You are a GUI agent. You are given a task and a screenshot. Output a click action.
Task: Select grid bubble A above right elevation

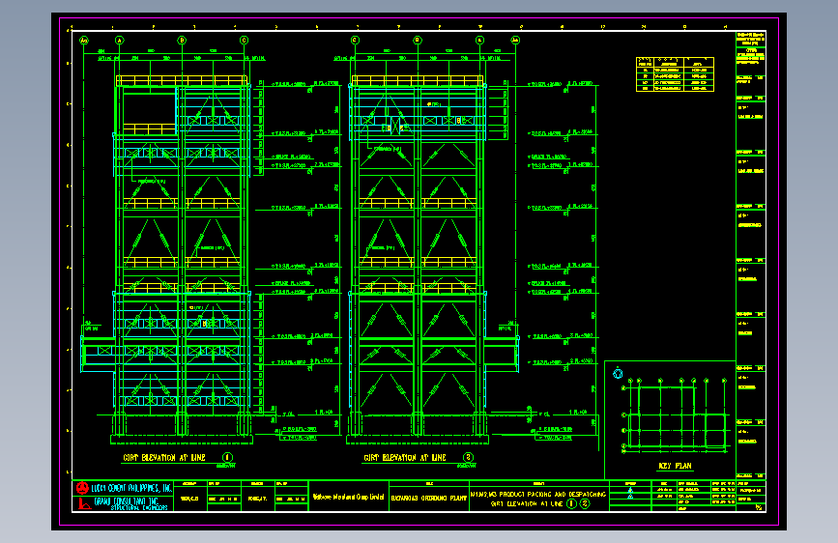pos(480,40)
